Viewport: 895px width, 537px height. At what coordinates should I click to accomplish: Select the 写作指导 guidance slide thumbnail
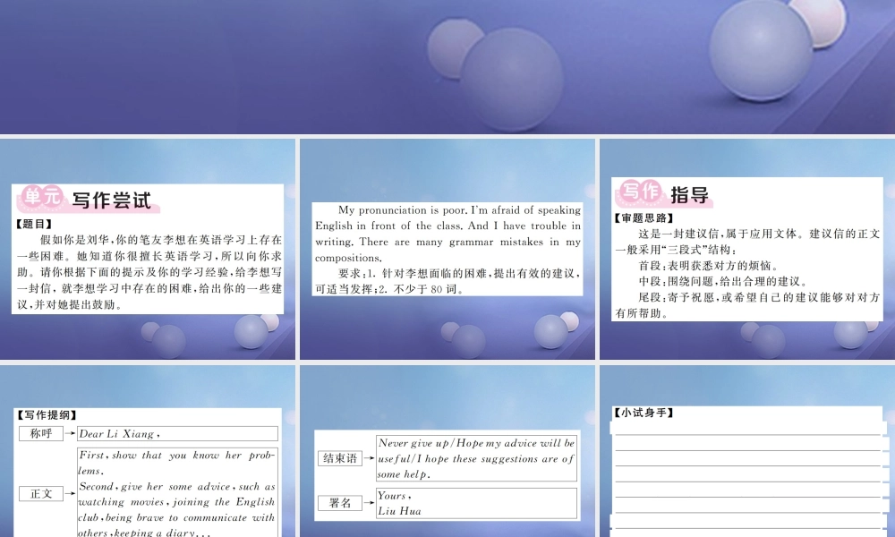click(x=747, y=249)
